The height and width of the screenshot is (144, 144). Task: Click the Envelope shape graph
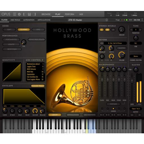pos(24,96)
